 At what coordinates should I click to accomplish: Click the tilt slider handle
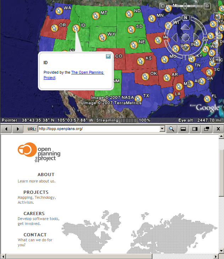tap(185, 6)
